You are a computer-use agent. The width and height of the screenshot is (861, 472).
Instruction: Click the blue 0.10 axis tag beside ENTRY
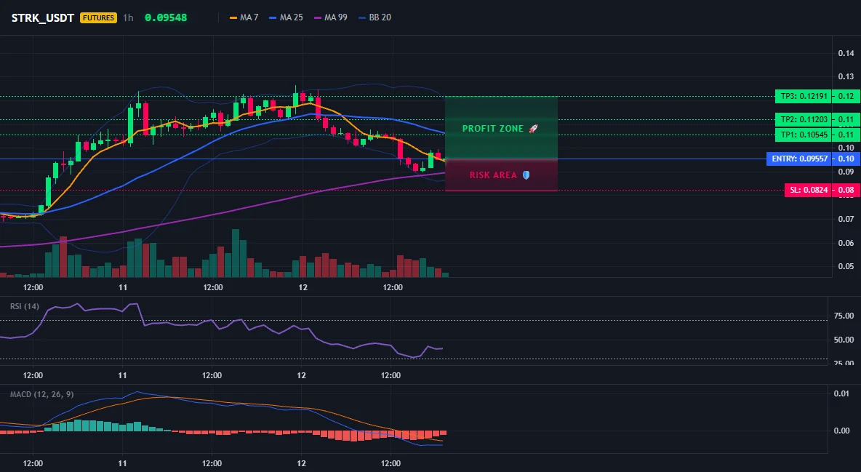(846, 159)
